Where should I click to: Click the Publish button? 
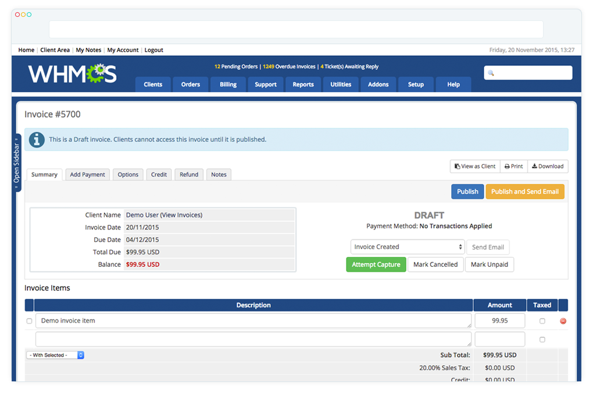click(x=467, y=191)
